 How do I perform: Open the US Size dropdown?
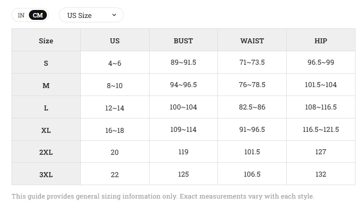click(91, 15)
